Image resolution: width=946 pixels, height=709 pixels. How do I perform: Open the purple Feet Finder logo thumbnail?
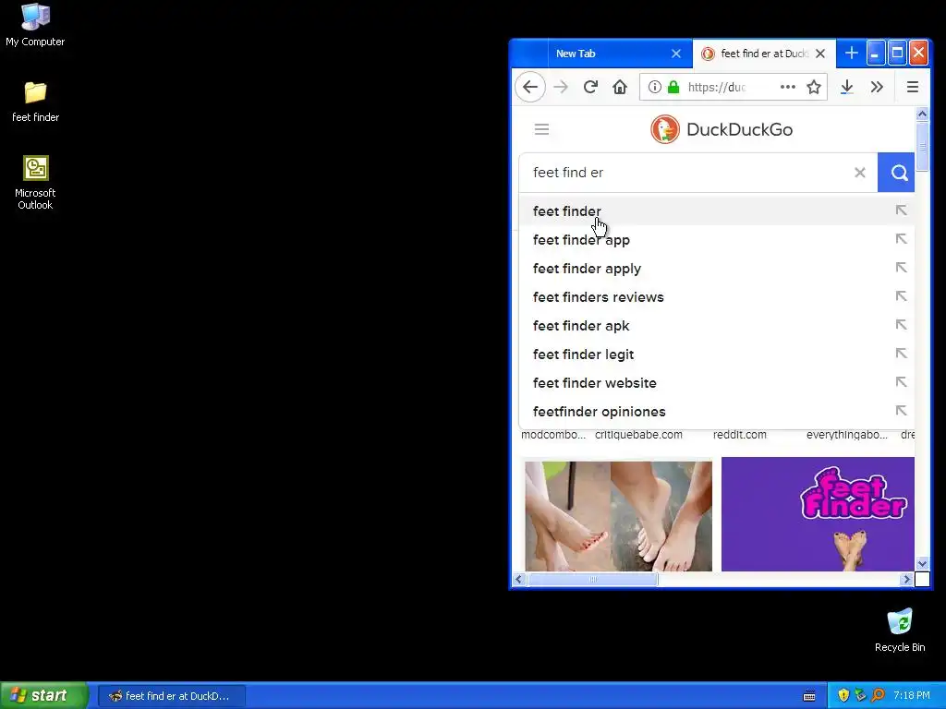[818, 514]
